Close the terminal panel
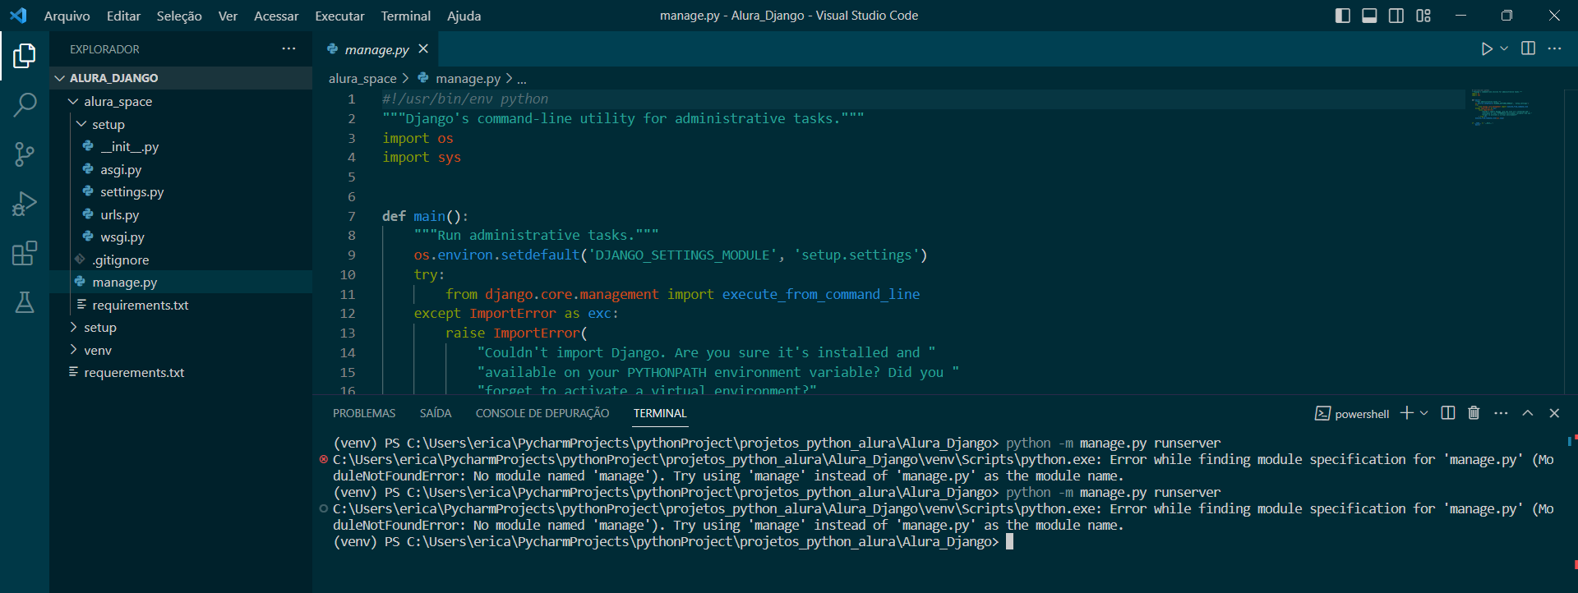Viewport: 1578px width, 593px height. click(x=1554, y=412)
